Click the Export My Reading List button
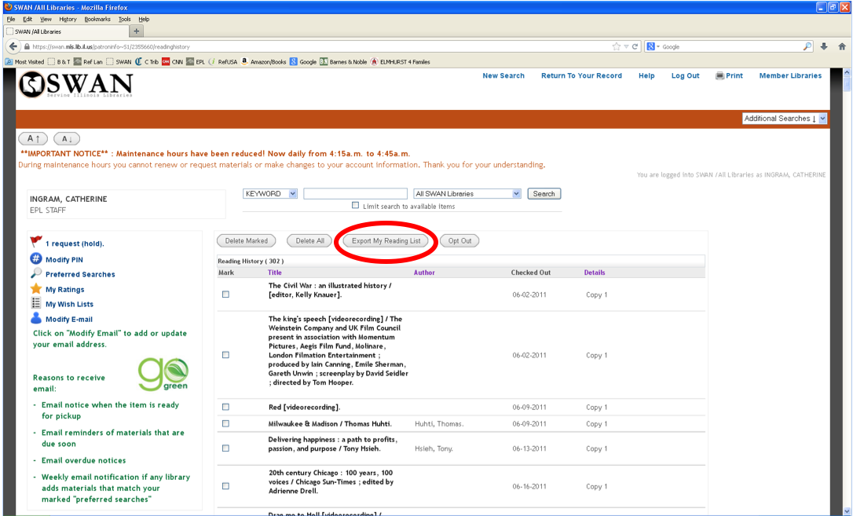This screenshot has height=516, width=853. 386,241
